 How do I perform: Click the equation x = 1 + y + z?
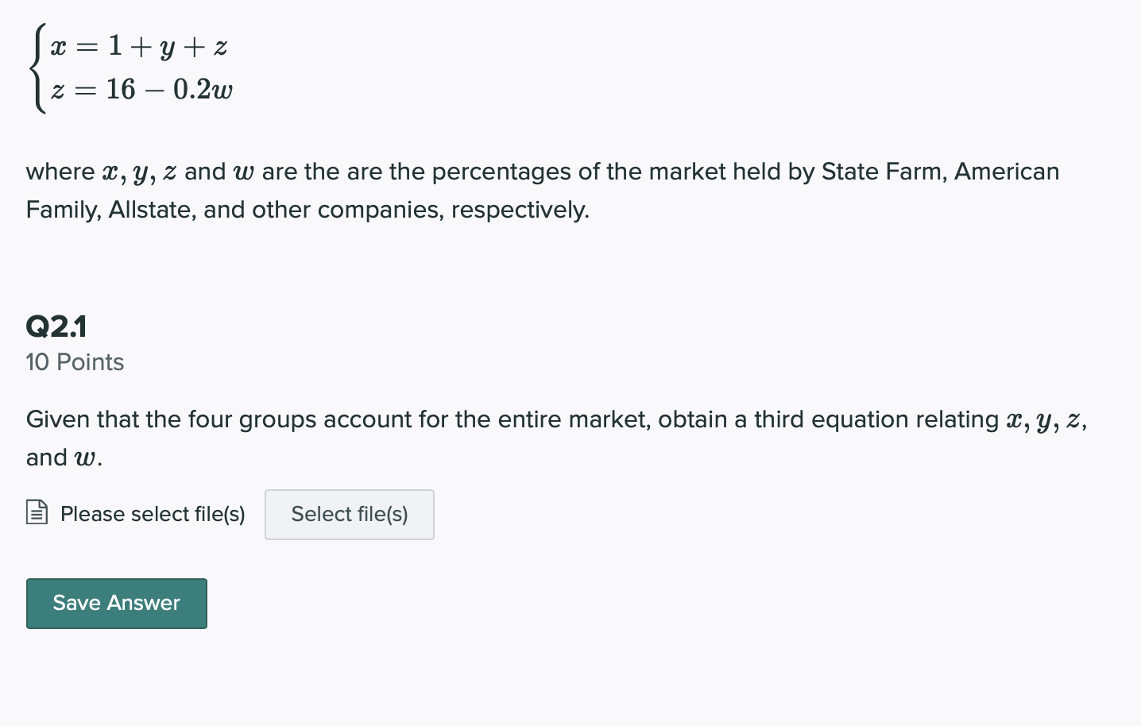click(x=139, y=47)
